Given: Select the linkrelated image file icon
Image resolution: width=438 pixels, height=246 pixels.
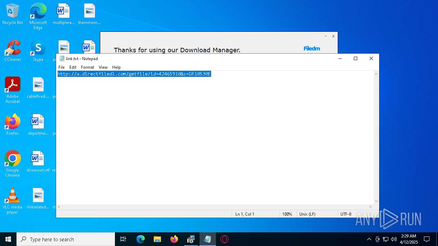Looking at the screenshot, I should point(38,199).
